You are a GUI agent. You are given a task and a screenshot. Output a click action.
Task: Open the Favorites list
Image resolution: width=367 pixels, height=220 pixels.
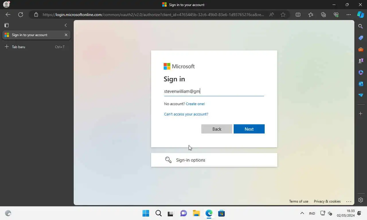coord(311,15)
